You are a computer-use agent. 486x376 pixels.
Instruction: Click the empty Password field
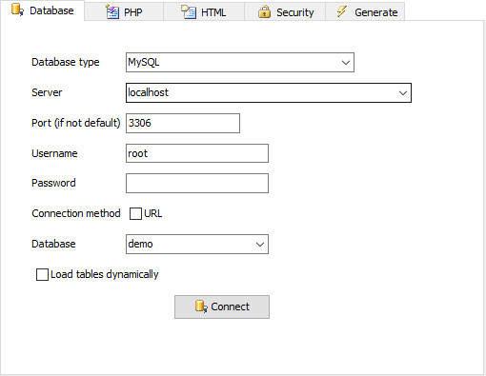[x=197, y=183]
